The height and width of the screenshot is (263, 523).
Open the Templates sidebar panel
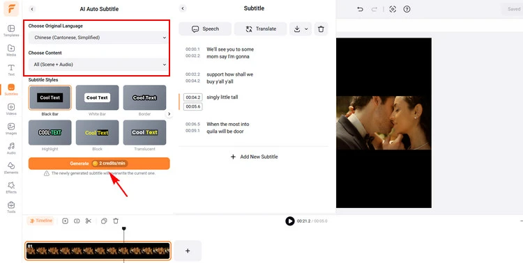pos(11,31)
